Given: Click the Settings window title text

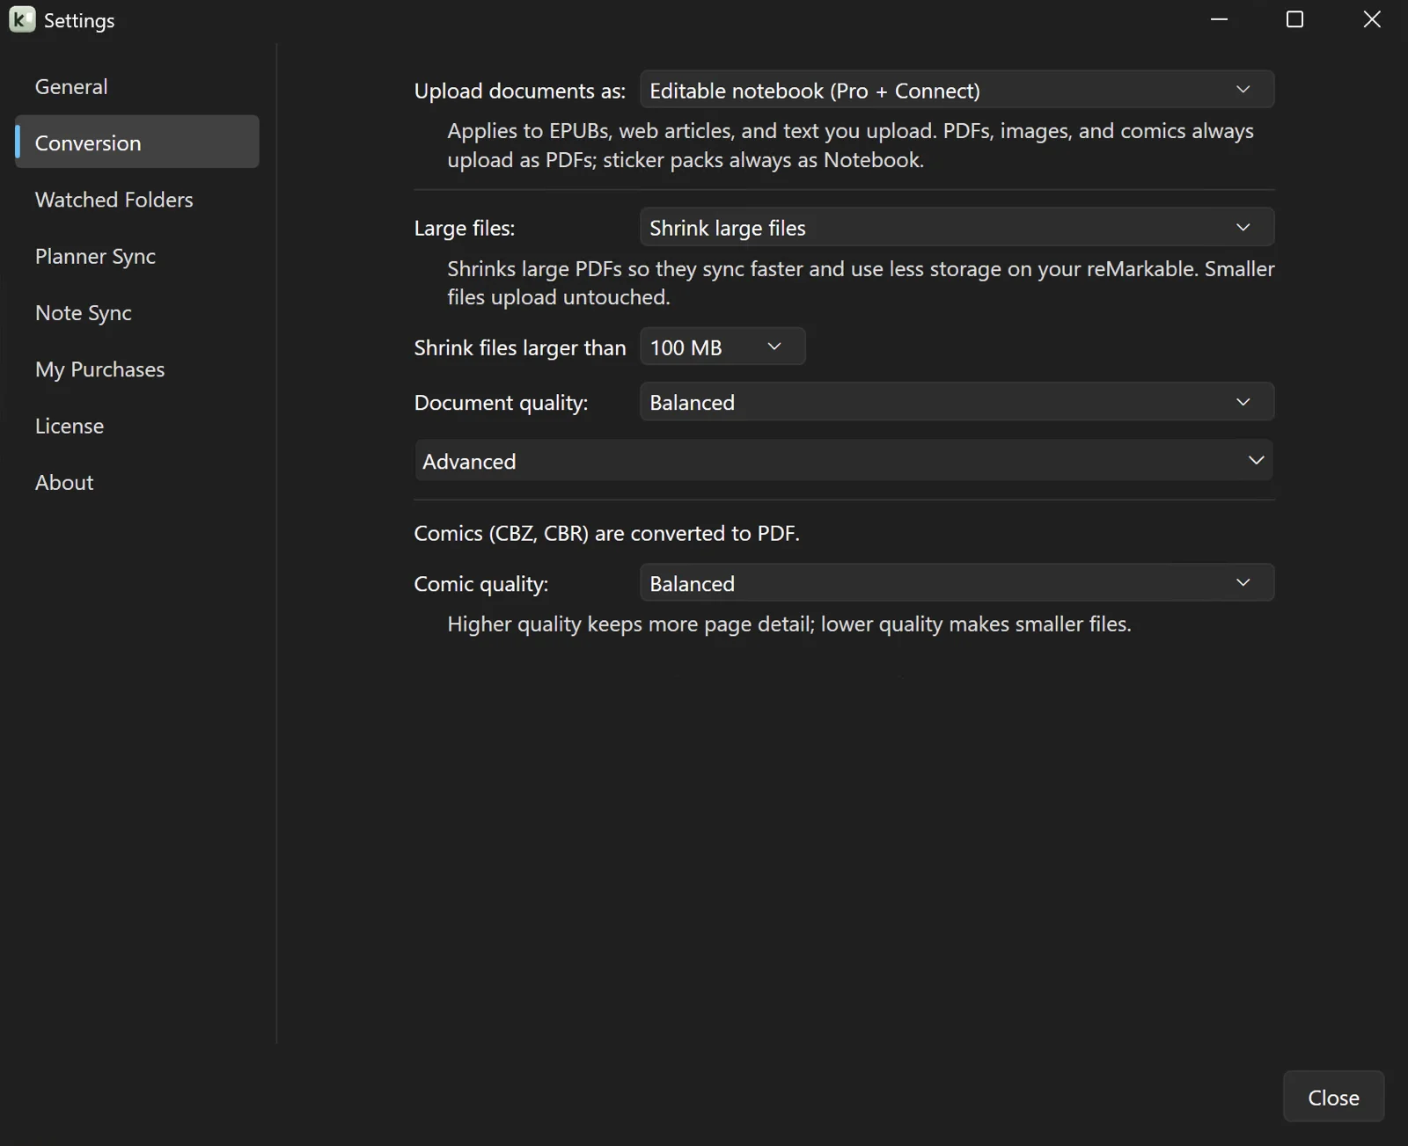Looking at the screenshot, I should pyautogui.click(x=79, y=20).
